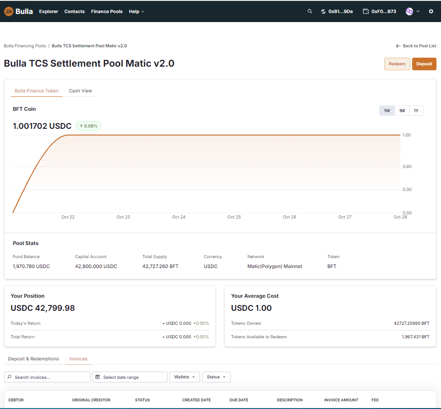Click the Oct 22 chart axis label

68,217
